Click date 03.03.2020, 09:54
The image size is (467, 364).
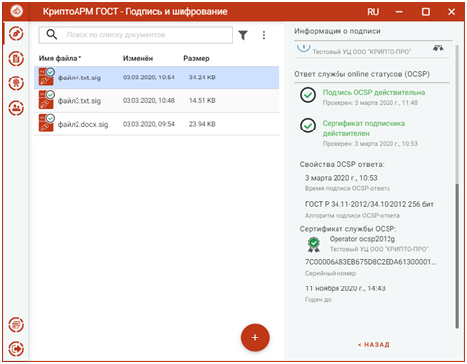pyautogui.click(x=148, y=124)
